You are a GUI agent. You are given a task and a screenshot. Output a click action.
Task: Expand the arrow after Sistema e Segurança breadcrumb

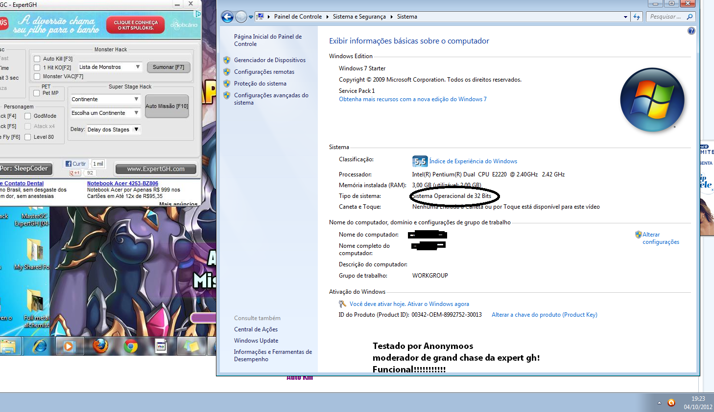tap(391, 17)
